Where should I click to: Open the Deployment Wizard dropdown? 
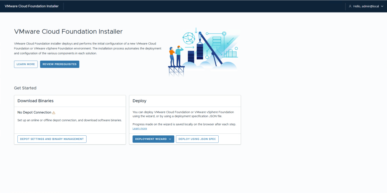(x=153, y=139)
